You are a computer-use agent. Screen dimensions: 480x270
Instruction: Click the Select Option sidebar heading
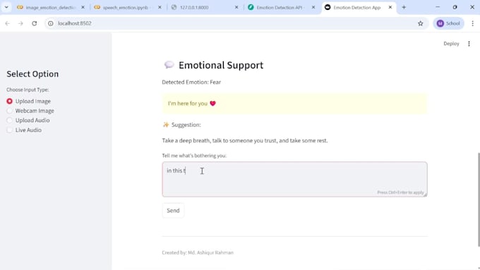pos(32,74)
